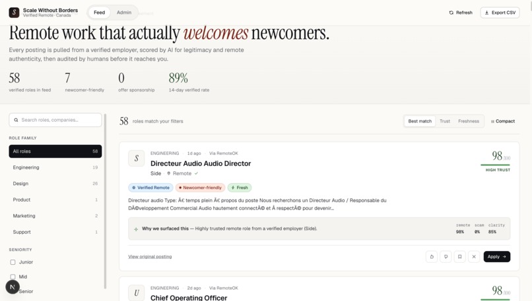The height and width of the screenshot is (301, 532).
Task: Click the sparkle icon beside Why we surfaced this
Action: pos(136,229)
